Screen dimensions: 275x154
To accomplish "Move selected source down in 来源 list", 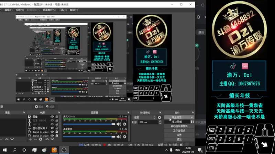I will click(x=52, y=139).
